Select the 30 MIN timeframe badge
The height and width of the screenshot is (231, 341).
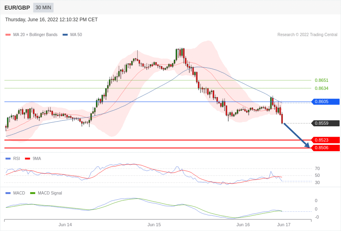[x=43, y=8]
